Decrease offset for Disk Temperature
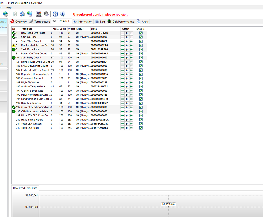 coord(123,103)
